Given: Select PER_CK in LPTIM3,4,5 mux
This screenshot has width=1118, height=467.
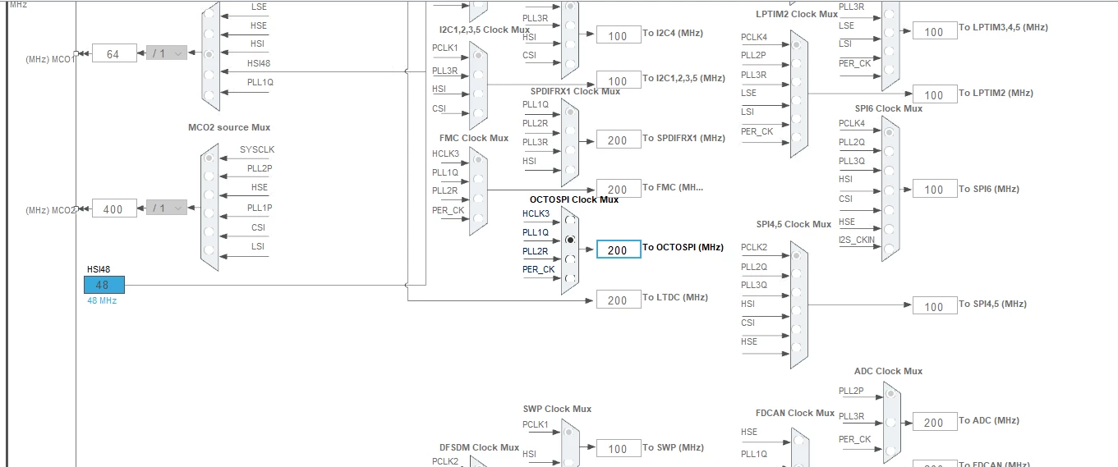Looking at the screenshot, I should point(887,68).
